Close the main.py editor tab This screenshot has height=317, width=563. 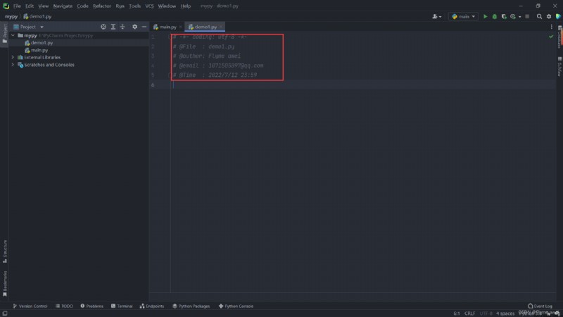coord(180,27)
